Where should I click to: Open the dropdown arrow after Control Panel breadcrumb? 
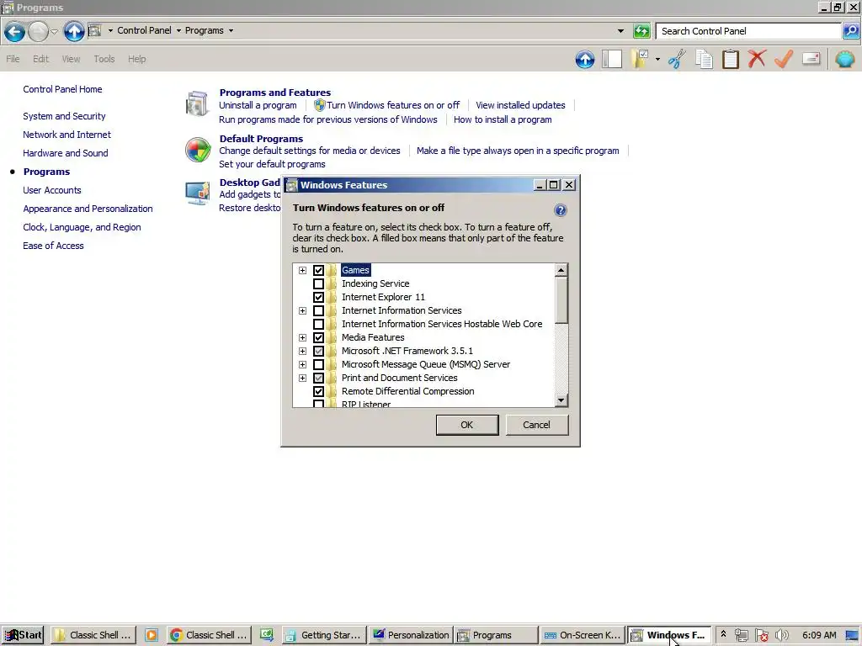pos(178,31)
